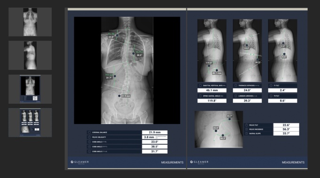The width and height of the screenshot is (320, 178).
Task: Click the number icon beside Coronal Balance
Action: (89, 132)
